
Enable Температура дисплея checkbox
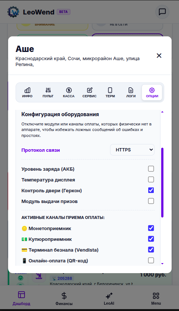[151, 180]
